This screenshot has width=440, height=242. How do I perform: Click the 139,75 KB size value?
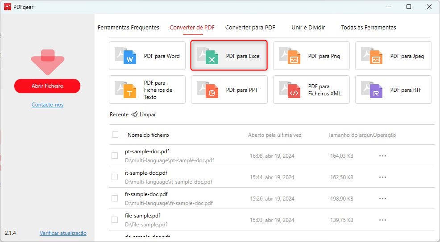point(341,220)
